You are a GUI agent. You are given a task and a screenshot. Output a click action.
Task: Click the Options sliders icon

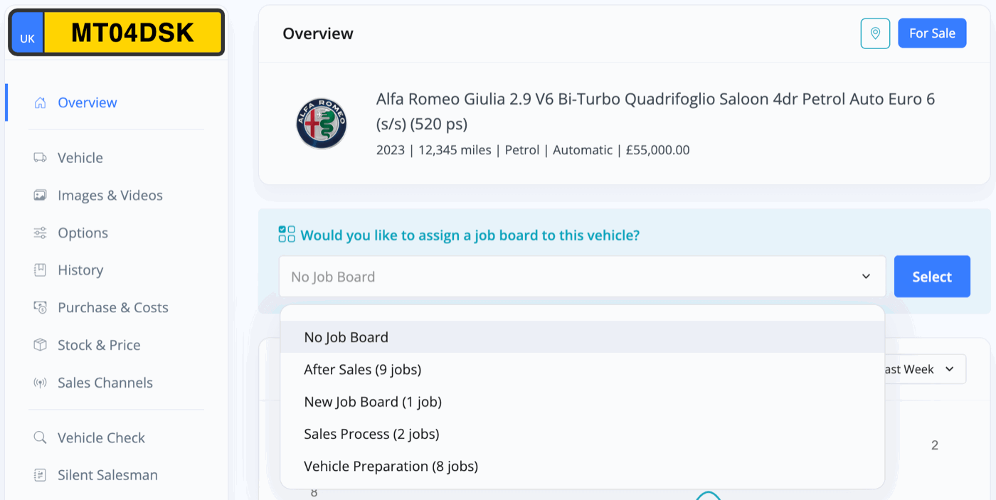click(x=41, y=233)
